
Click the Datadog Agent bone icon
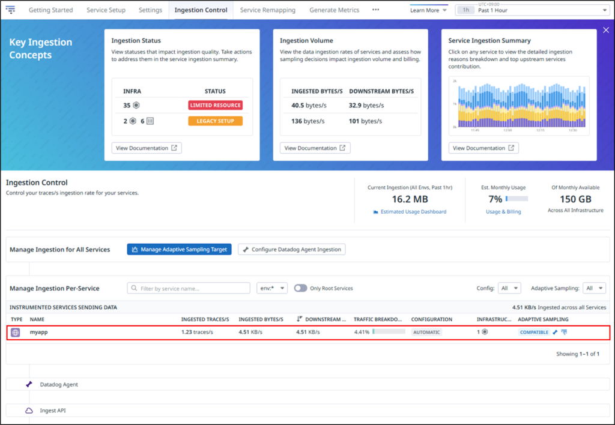(x=29, y=384)
